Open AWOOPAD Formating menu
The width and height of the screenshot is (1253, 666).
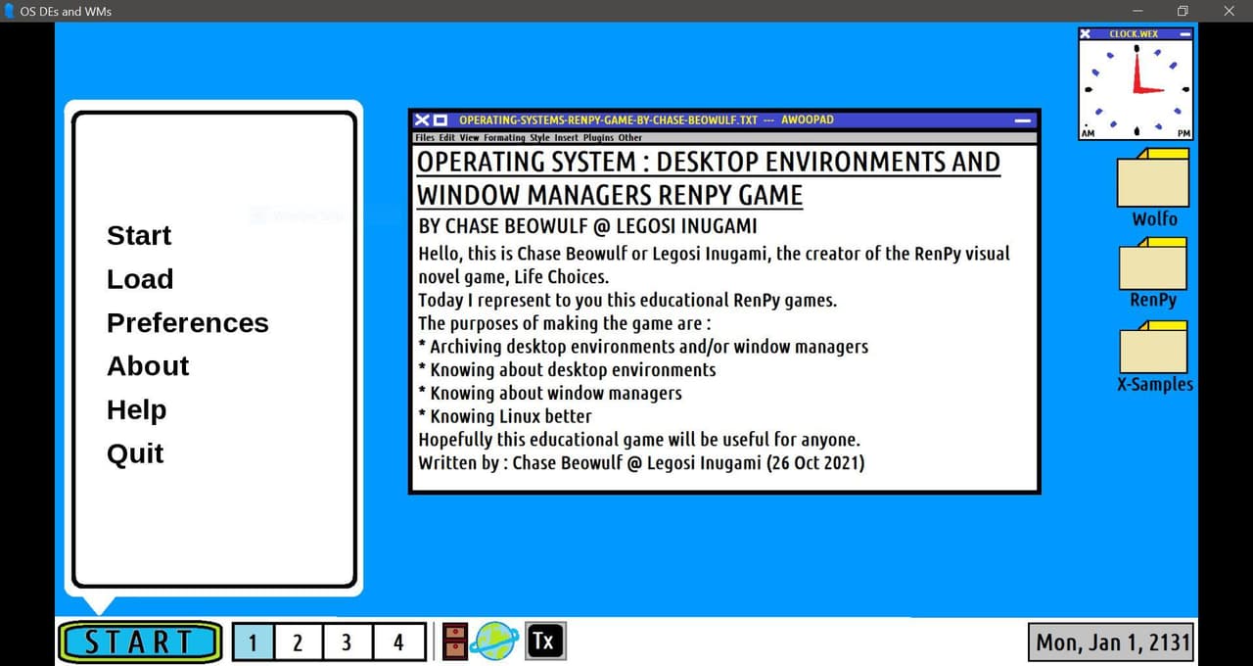pos(505,138)
